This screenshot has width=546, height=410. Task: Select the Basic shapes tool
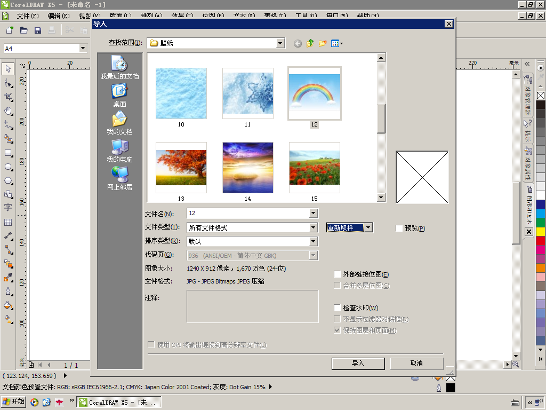(x=8, y=194)
